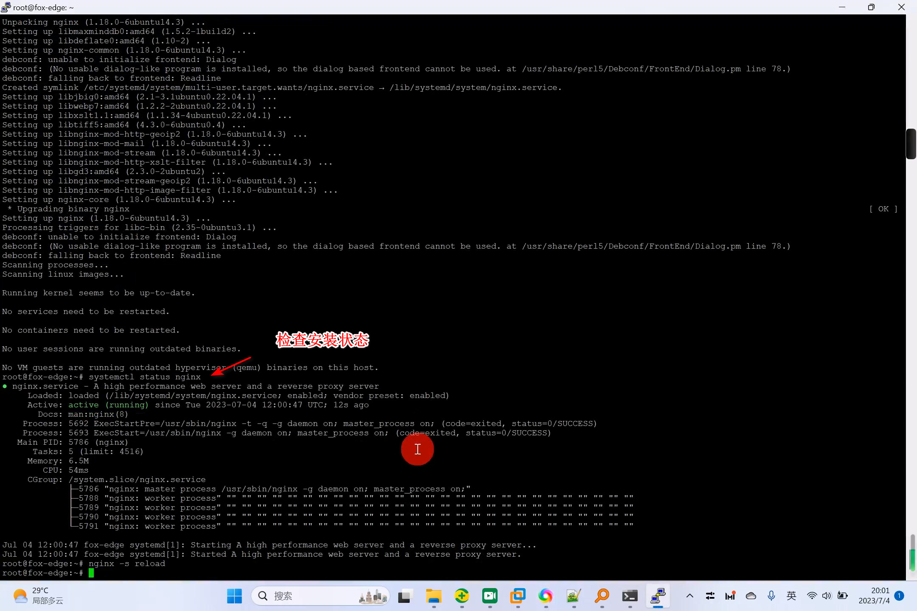
Task: Click the 'Main PID: 5786 (nginx)' line
Action: [73, 442]
